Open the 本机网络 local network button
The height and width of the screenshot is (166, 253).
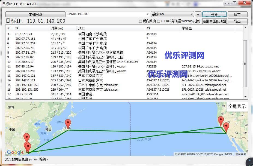tap(35, 14)
